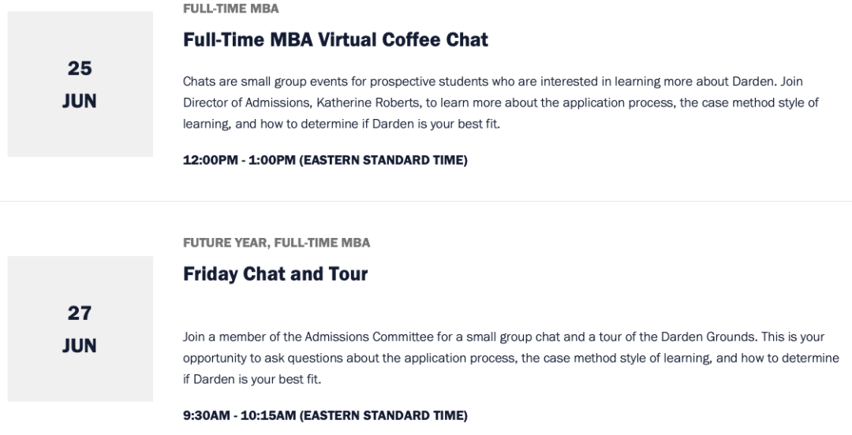Click JUN text under 27
Viewport: 852px width, 435px height.
tap(80, 346)
